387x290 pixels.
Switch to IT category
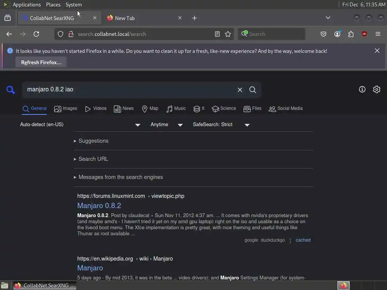click(199, 109)
